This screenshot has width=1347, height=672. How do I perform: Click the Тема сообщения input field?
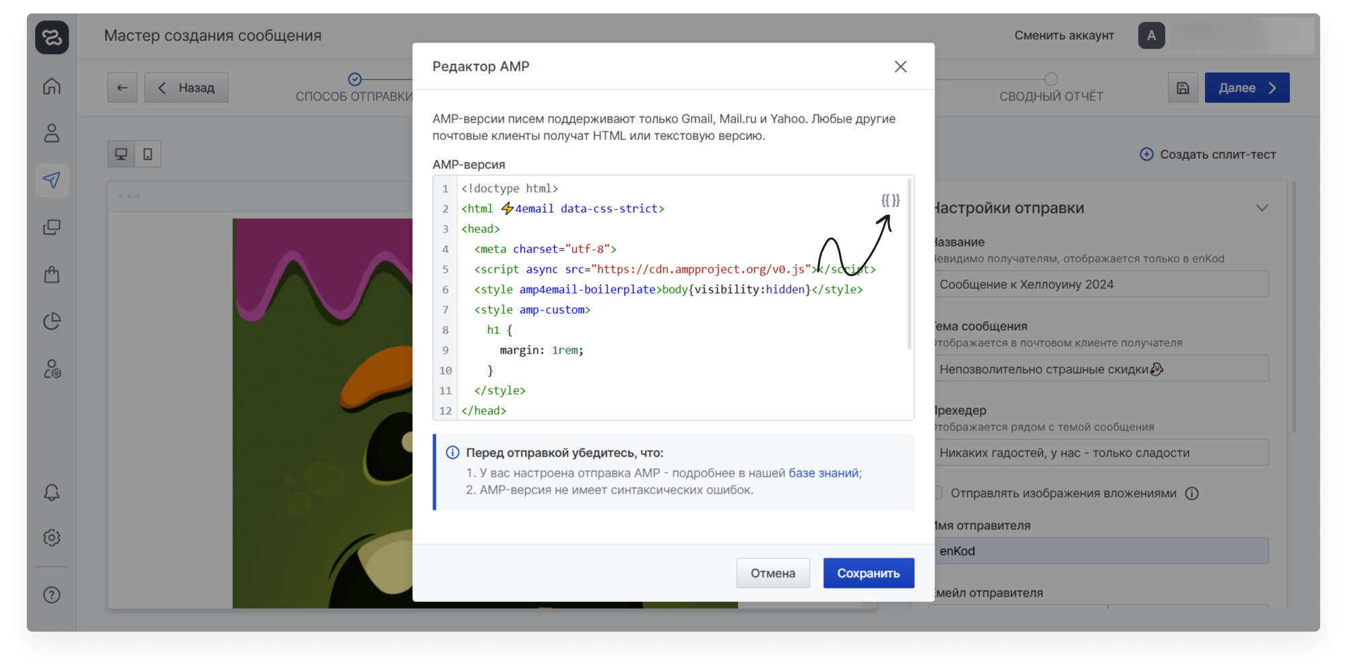tap(1102, 369)
